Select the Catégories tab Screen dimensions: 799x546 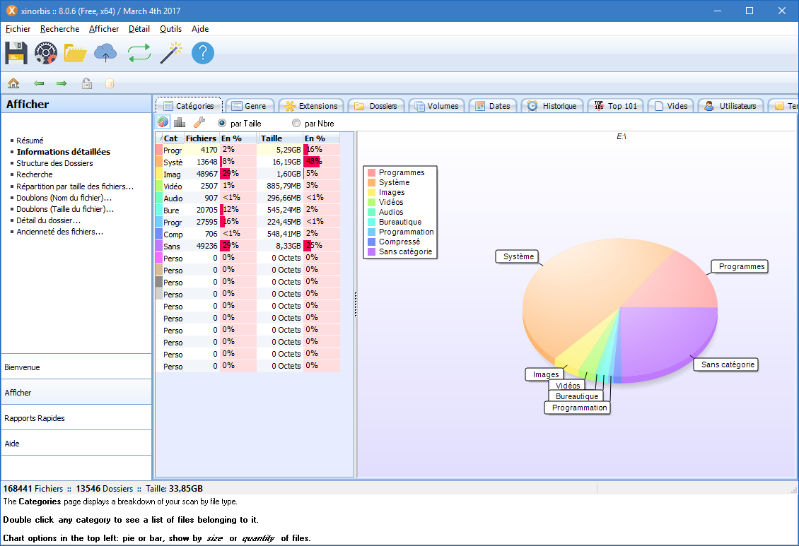(189, 105)
